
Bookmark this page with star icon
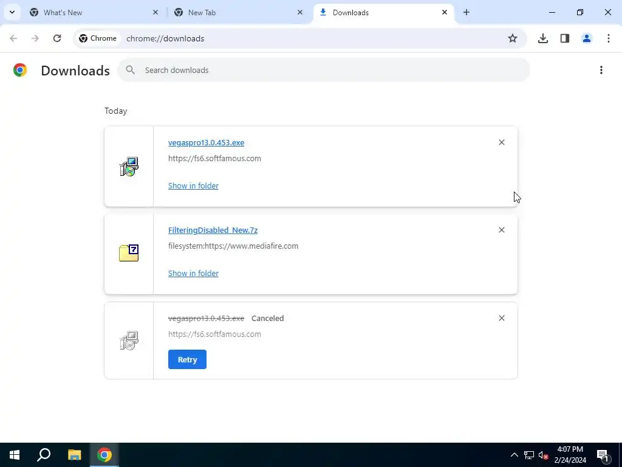[x=513, y=38]
